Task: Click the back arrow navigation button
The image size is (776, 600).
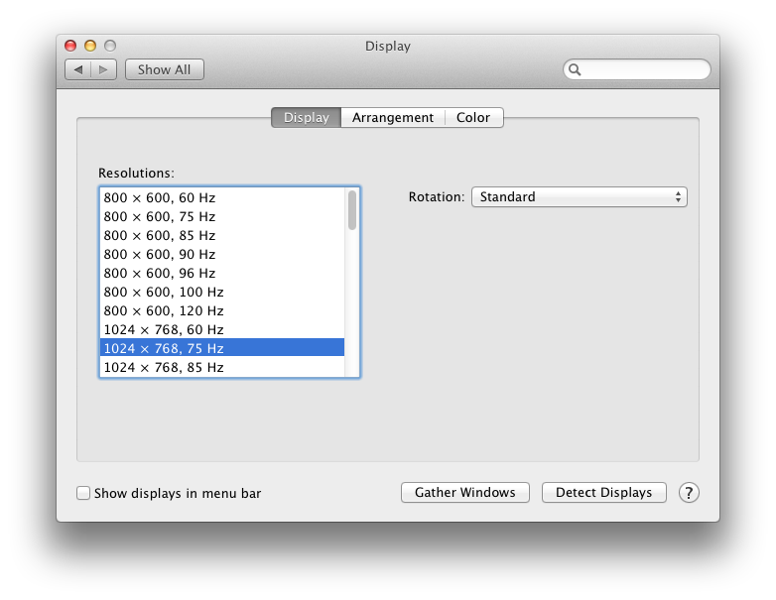Action: [78, 69]
